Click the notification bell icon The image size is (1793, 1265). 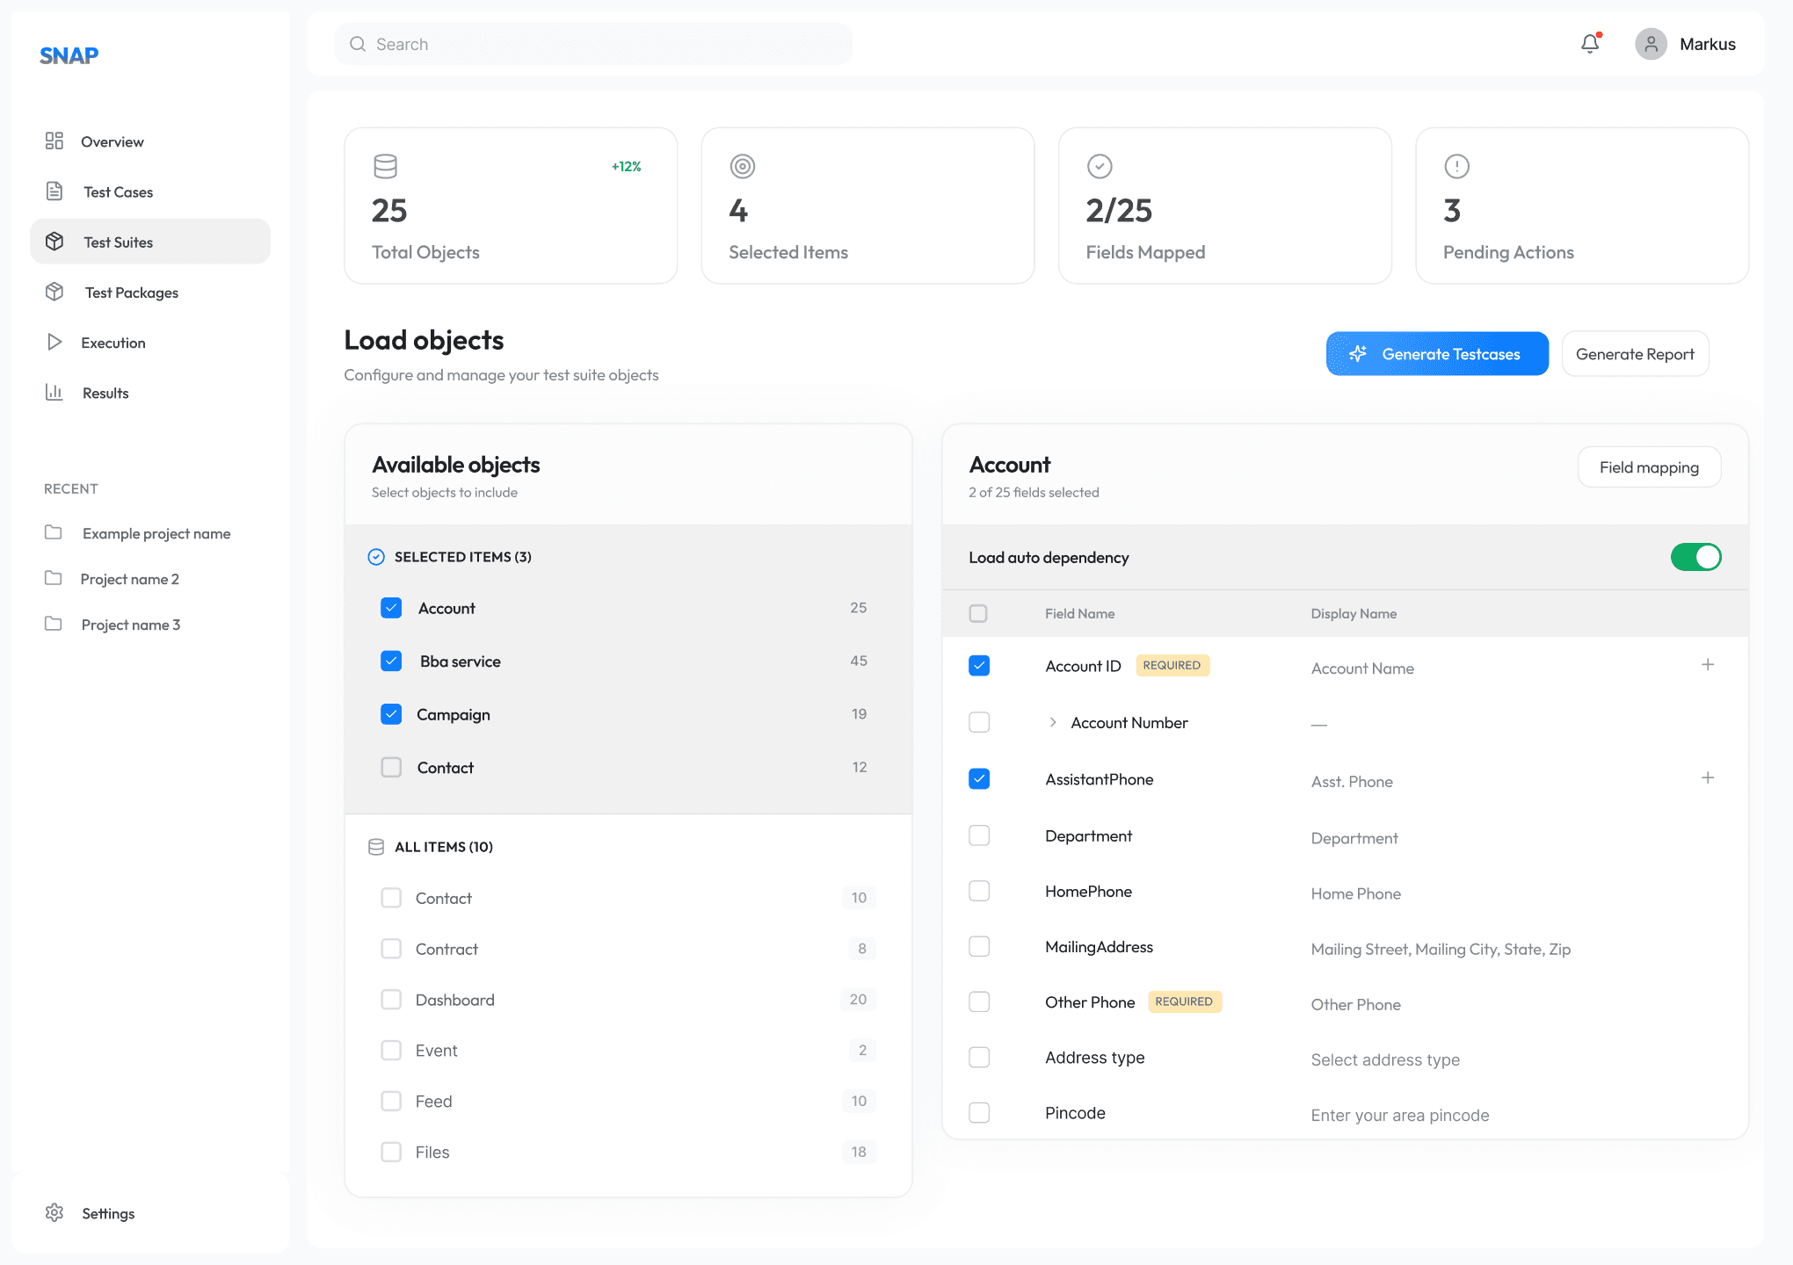coord(1589,44)
